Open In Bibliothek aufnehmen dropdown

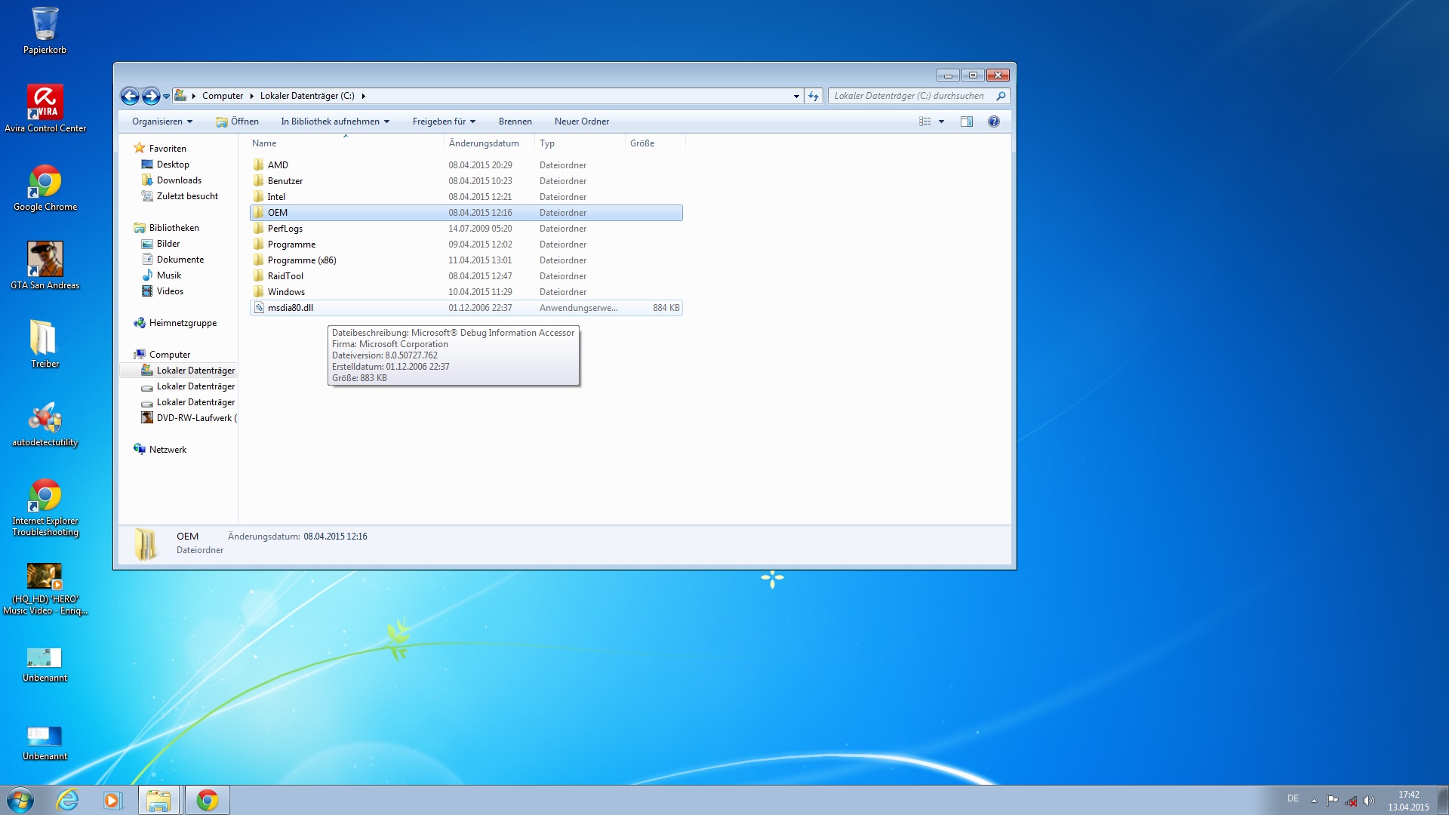[335, 121]
